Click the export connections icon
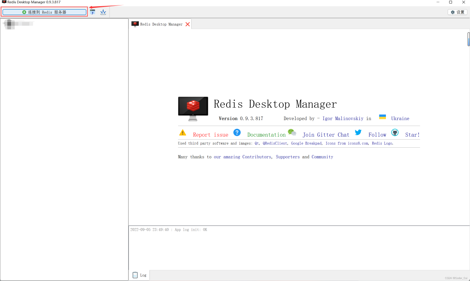Viewport: 470px width, 281px height. [x=103, y=12]
